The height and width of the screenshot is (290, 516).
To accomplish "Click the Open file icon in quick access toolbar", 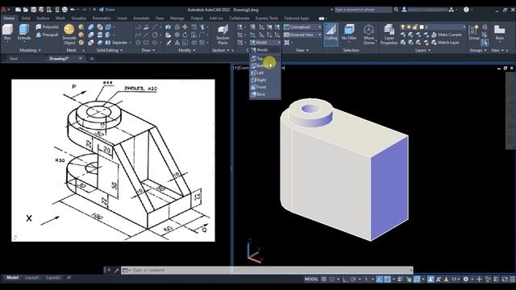I will point(26,10).
